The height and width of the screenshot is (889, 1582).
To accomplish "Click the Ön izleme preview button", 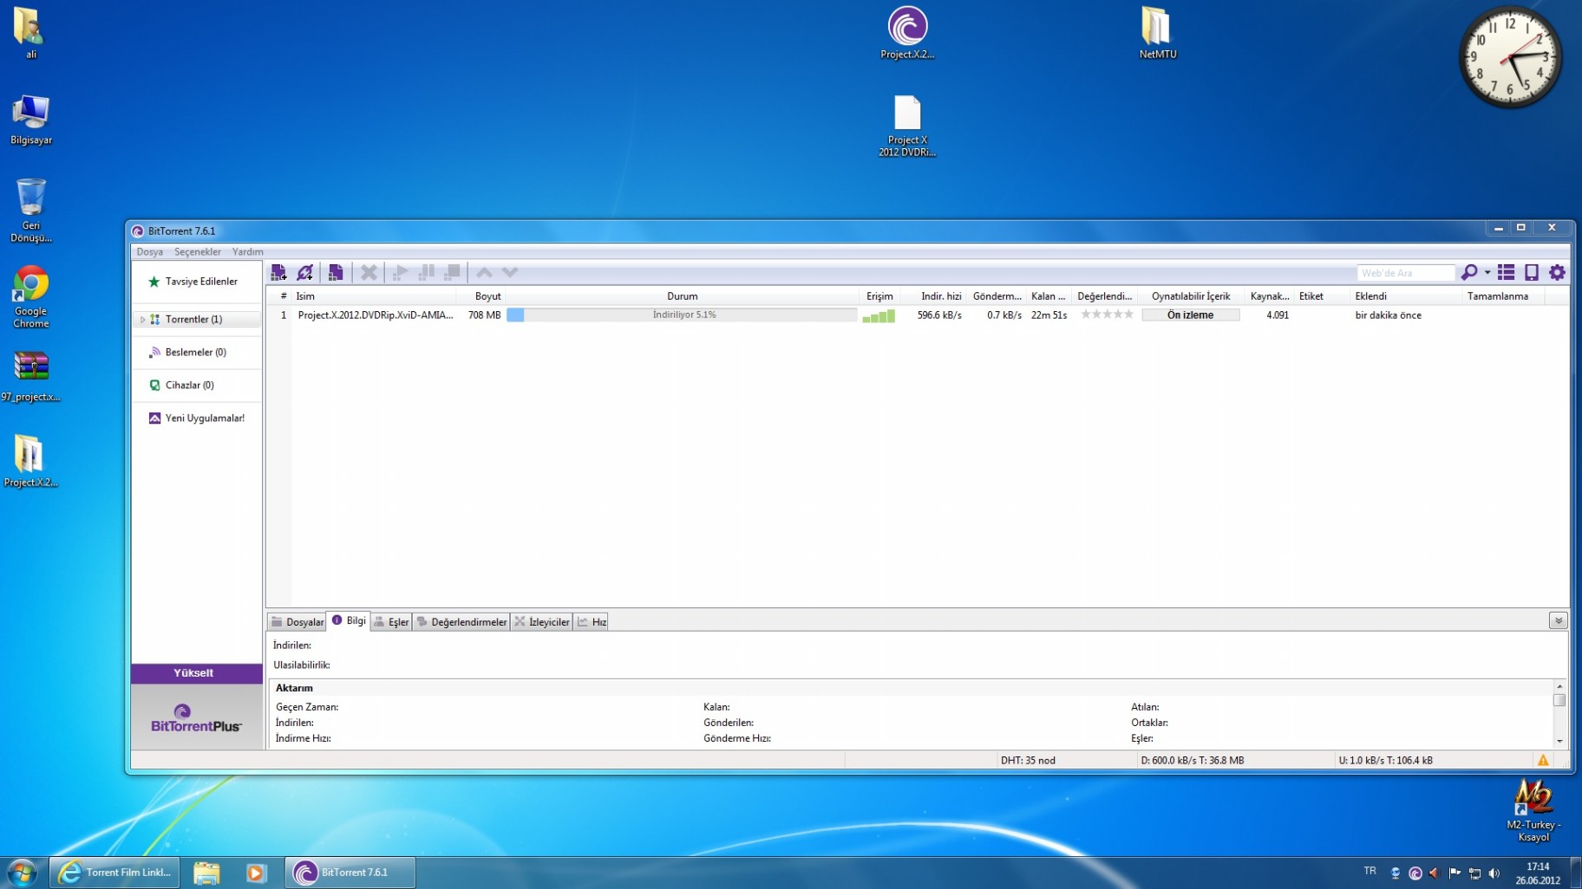I will point(1190,315).
